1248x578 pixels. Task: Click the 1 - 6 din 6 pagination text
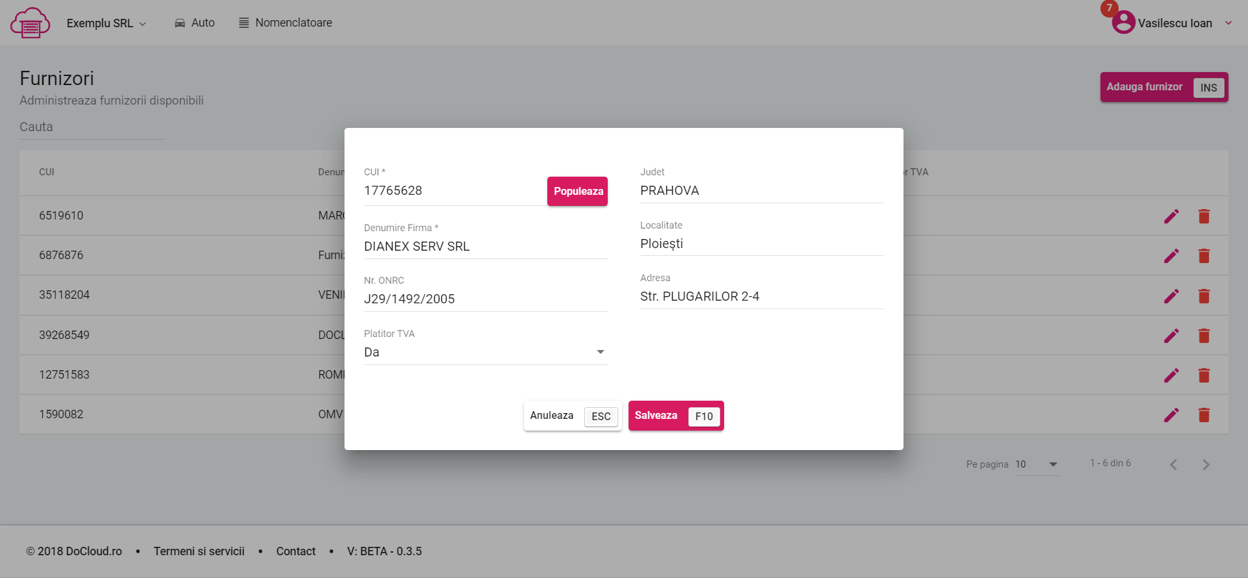click(1110, 463)
